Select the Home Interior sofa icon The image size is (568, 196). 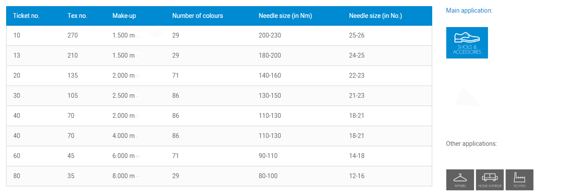tap(490, 180)
